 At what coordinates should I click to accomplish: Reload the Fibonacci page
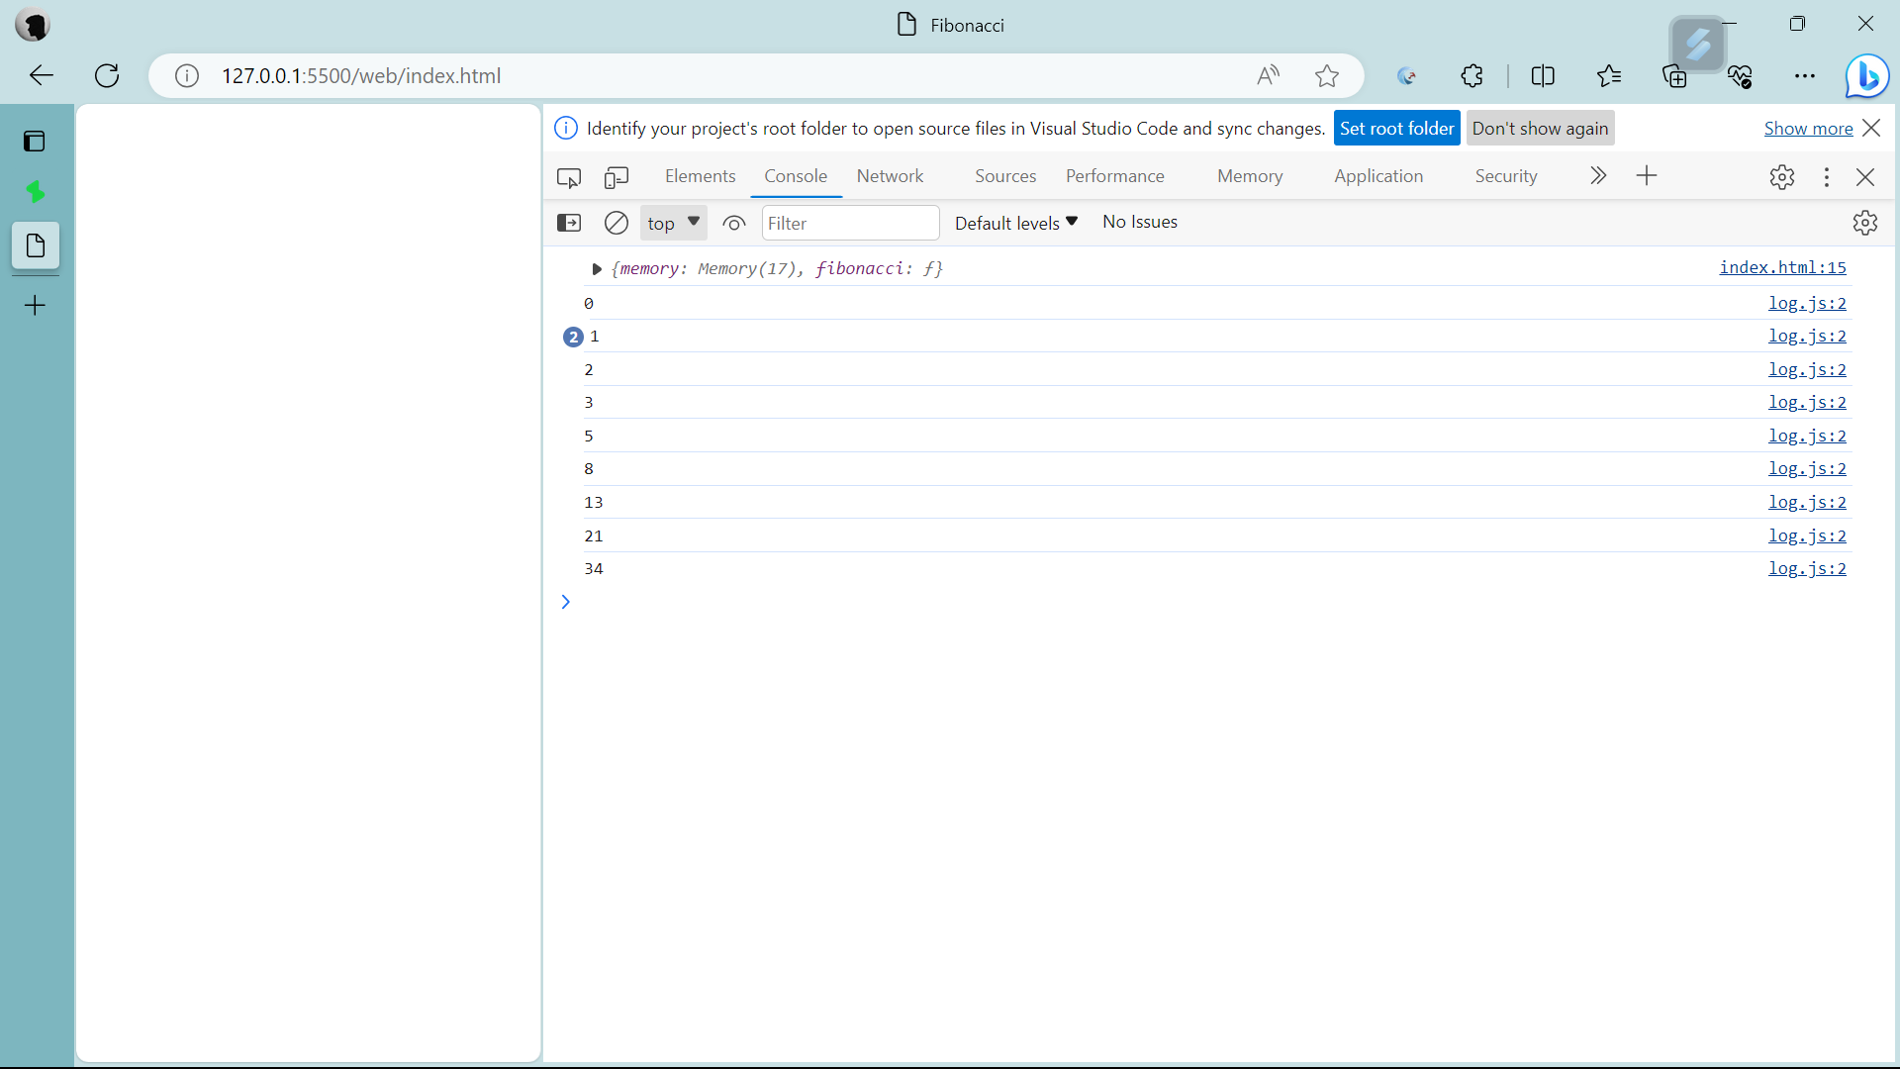click(x=107, y=75)
